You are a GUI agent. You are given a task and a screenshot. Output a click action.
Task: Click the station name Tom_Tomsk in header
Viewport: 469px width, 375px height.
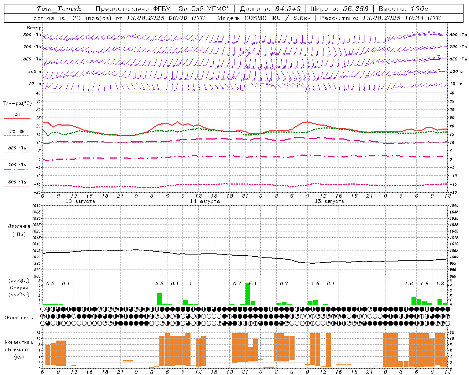[x=59, y=9]
